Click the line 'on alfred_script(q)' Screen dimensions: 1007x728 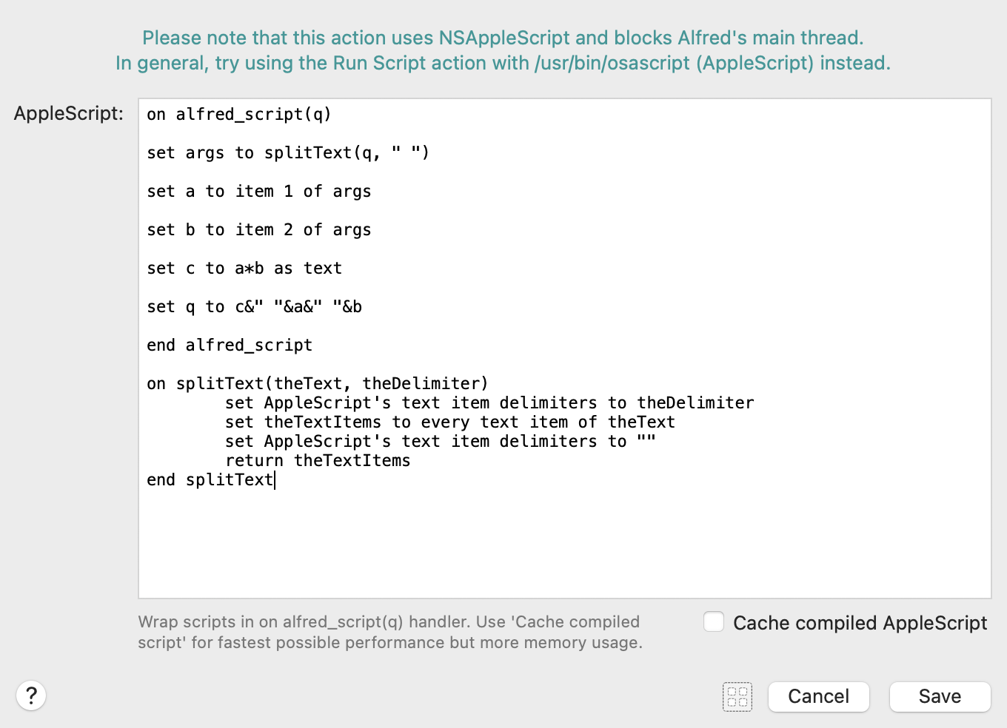click(x=238, y=114)
